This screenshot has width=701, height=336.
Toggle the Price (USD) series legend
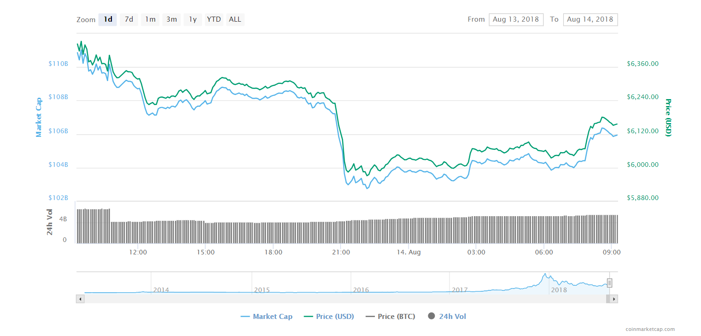pyautogui.click(x=329, y=316)
